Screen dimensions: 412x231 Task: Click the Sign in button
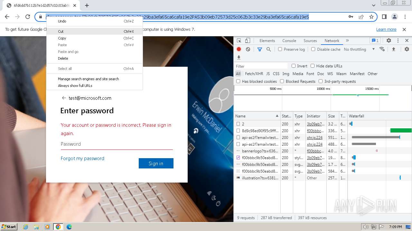click(x=156, y=163)
